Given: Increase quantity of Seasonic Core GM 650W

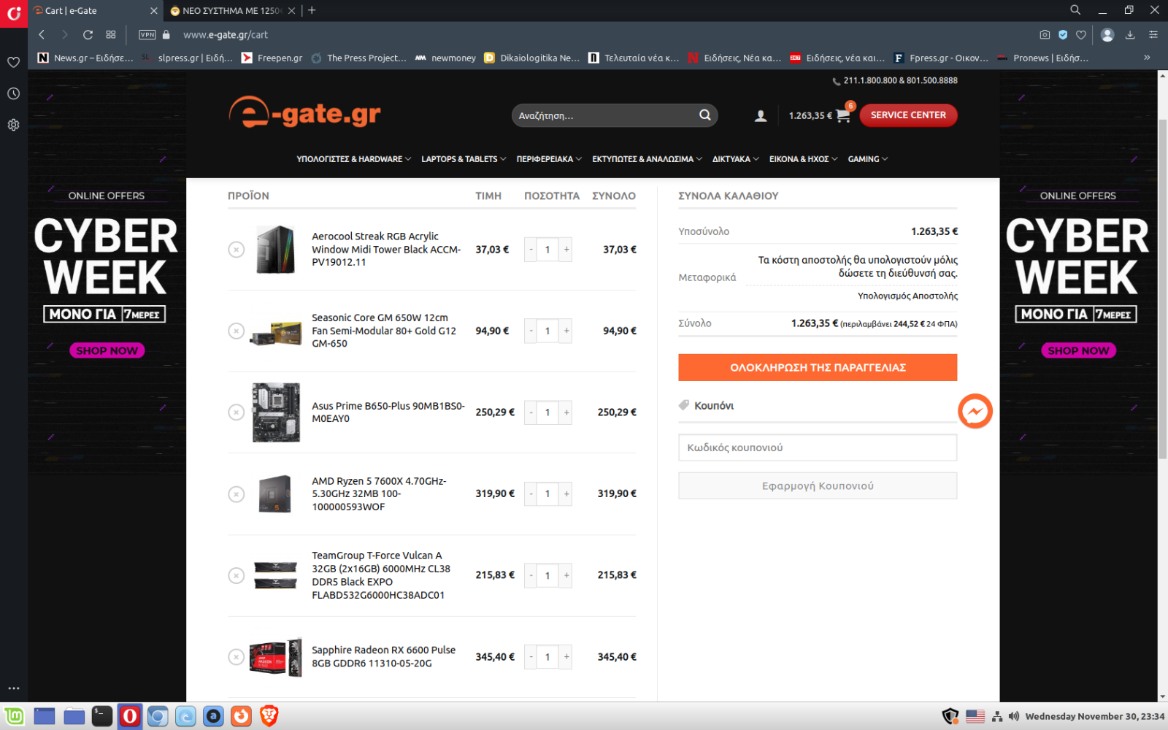Looking at the screenshot, I should pos(566,331).
